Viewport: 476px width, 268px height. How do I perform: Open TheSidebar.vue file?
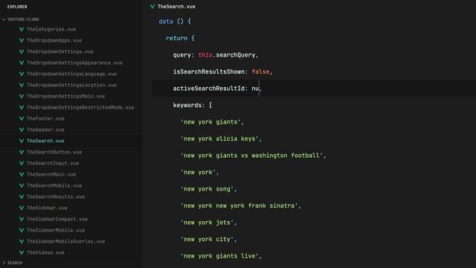[x=47, y=208]
